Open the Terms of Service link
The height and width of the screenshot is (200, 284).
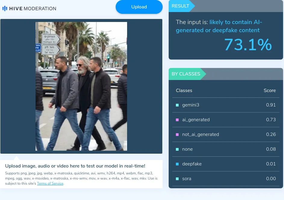pyautogui.click(x=50, y=183)
